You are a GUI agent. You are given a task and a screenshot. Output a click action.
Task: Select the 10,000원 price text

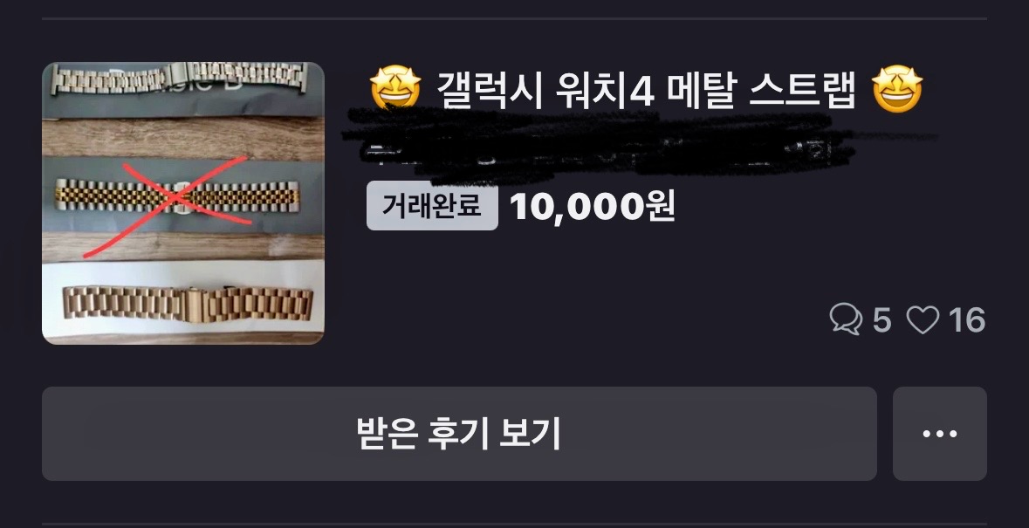[x=593, y=207]
